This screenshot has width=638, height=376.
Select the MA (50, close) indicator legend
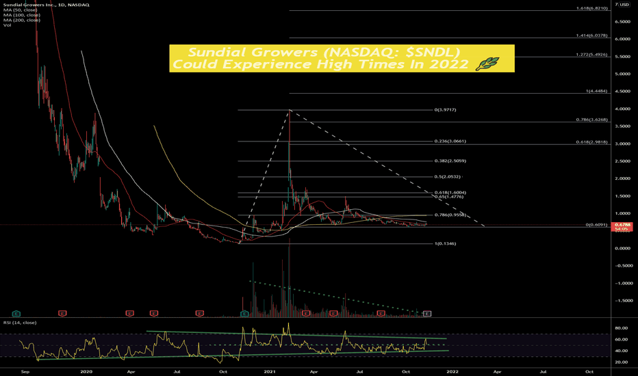[x=20, y=10]
